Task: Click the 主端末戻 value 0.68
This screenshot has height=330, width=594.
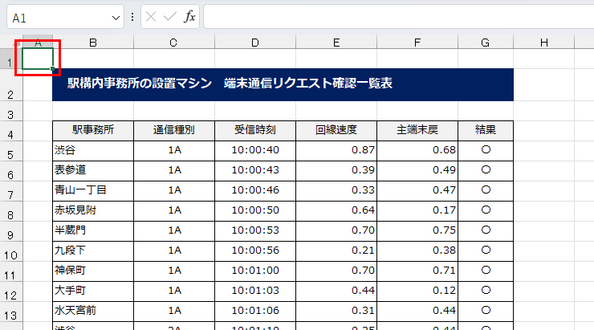Action: point(417,150)
